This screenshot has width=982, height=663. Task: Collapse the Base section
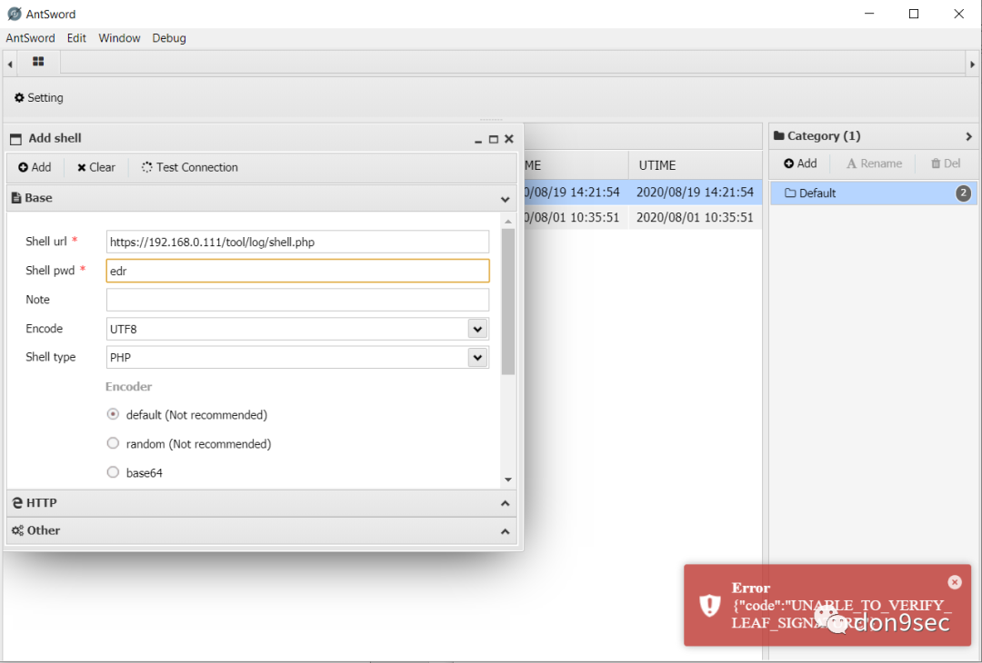pos(505,200)
